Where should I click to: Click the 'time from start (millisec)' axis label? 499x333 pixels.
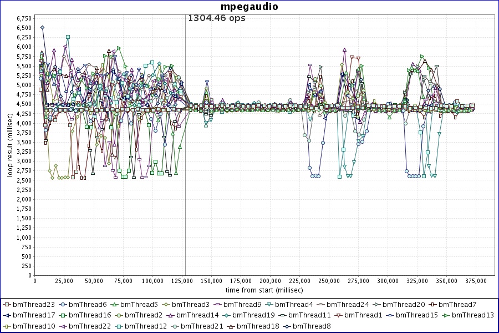(x=264, y=290)
